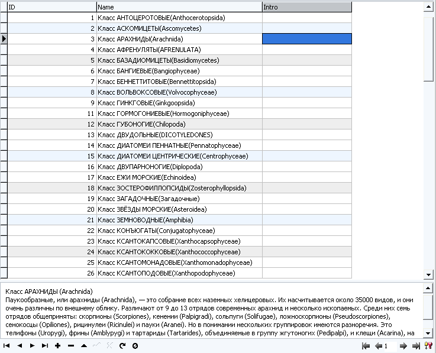This screenshot has width=436, height=353.
Task: Jump to first record in navigator
Action: pos(7,345)
